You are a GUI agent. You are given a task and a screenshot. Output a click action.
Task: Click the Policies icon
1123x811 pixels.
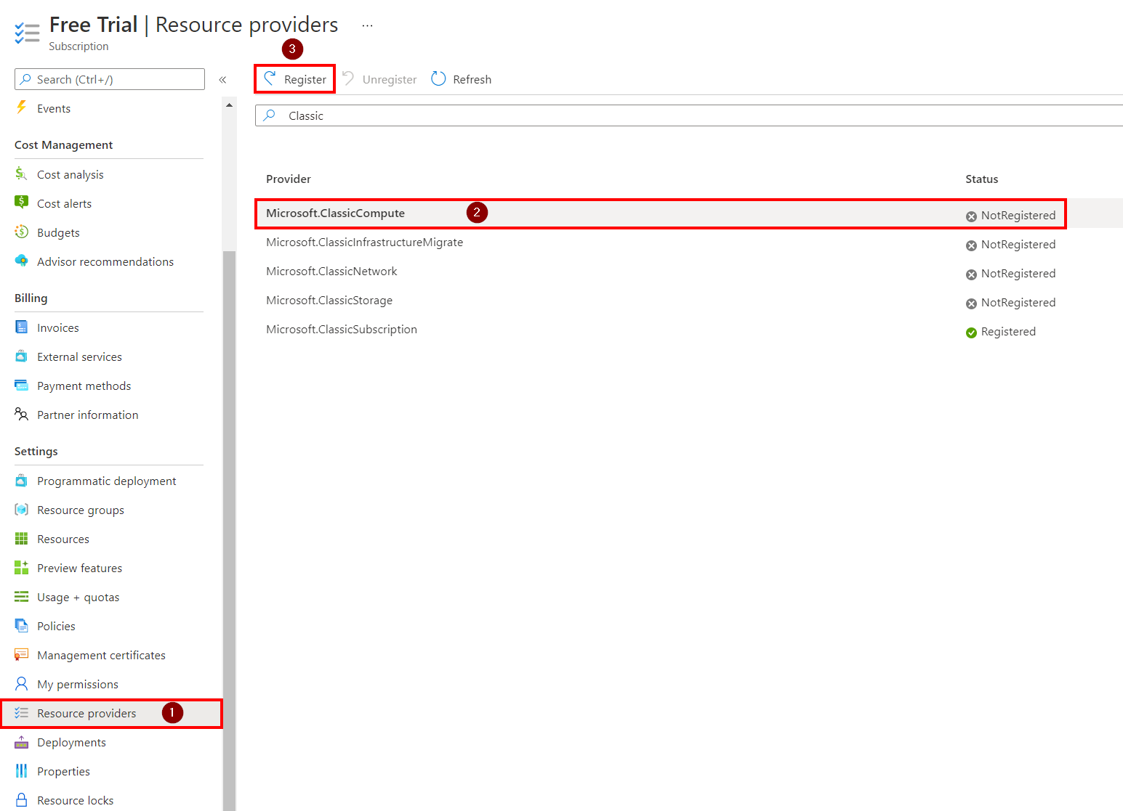point(21,625)
